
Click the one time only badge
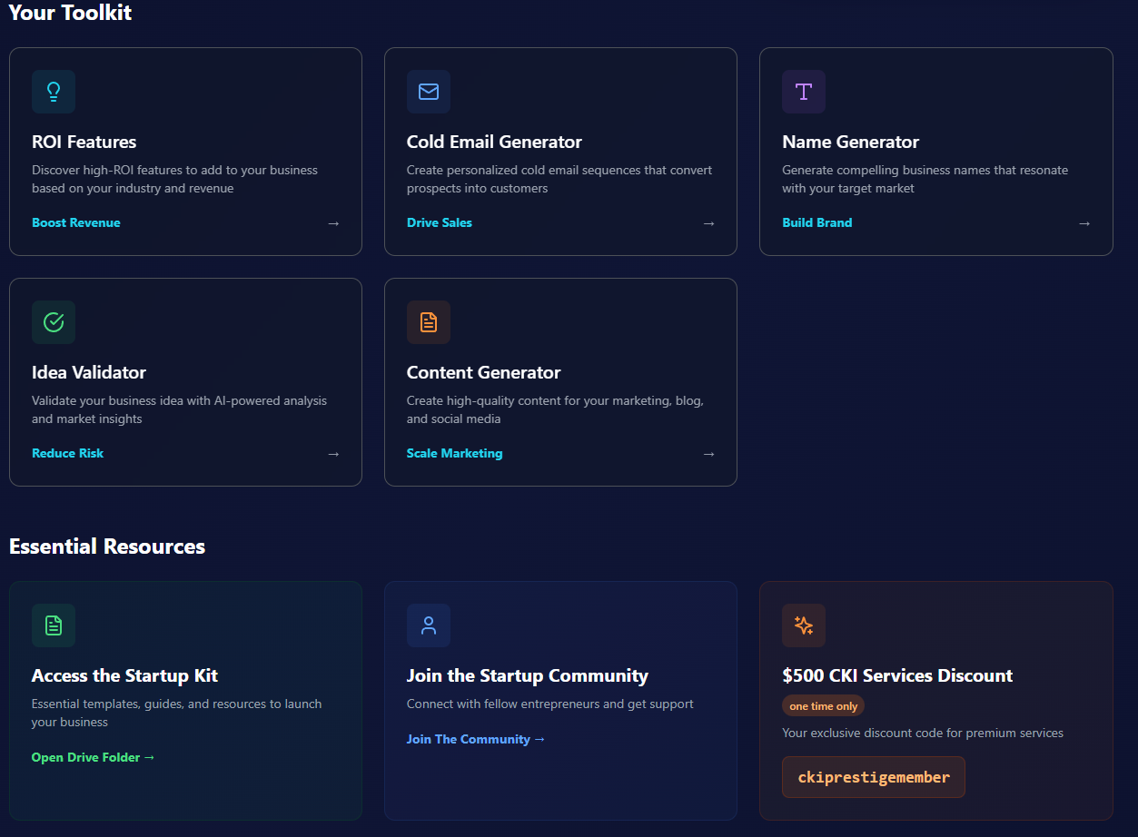[822, 705]
